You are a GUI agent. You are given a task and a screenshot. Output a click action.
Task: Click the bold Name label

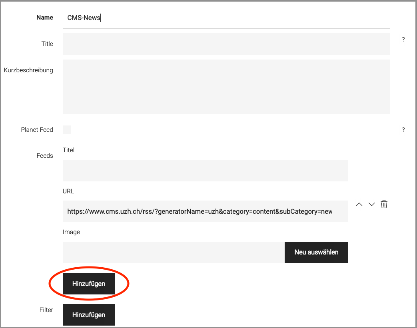pos(44,18)
